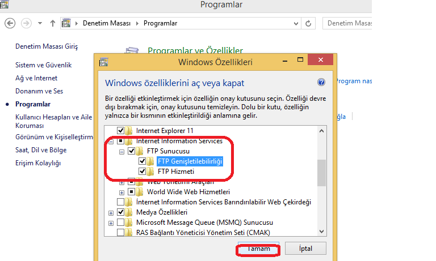Click the scroll up arrow of features list
The image size is (436, 261).
pyautogui.click(x=322, y=131)
